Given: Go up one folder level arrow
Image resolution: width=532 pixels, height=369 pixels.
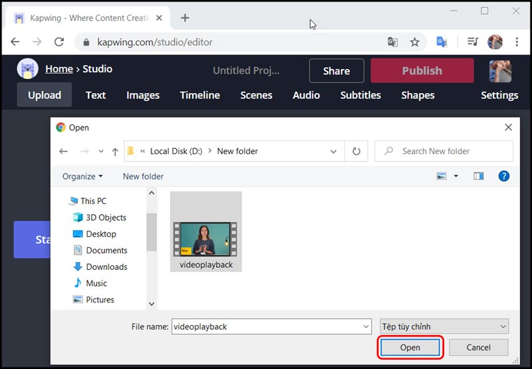Looking at the screenshot, I should pyautogui.click(x=115, y=152).
